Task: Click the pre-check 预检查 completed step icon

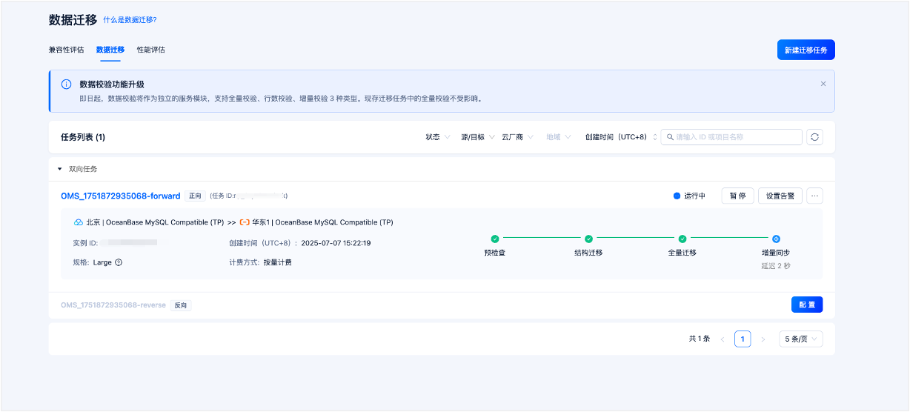Action: [x=495, y=239]
